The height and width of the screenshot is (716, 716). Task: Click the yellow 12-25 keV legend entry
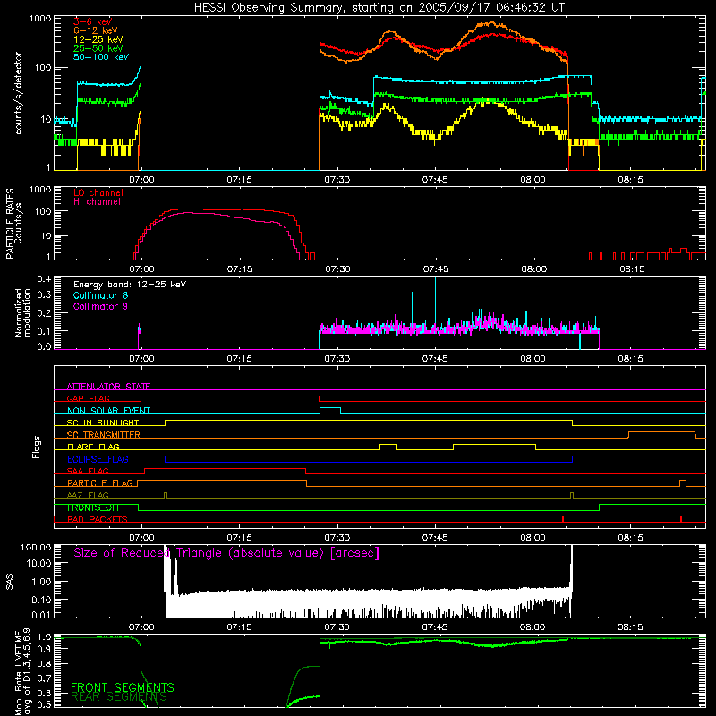click(x=98, y=39)
